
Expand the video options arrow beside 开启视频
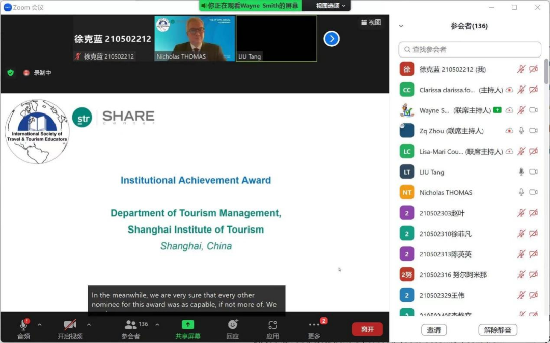[x=89, y=325]
